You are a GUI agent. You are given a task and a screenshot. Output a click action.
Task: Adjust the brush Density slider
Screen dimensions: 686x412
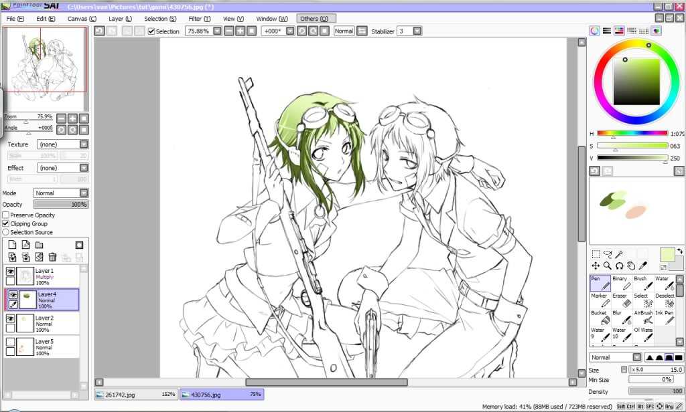(x=656, y=391)
